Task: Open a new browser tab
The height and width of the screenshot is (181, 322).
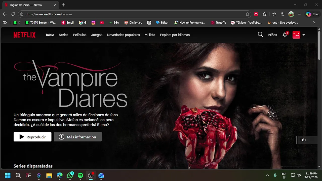Action: click(x=64, y=5)
